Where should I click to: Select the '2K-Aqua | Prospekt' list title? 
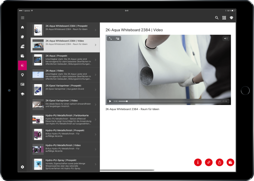click(x=56, y=56)
